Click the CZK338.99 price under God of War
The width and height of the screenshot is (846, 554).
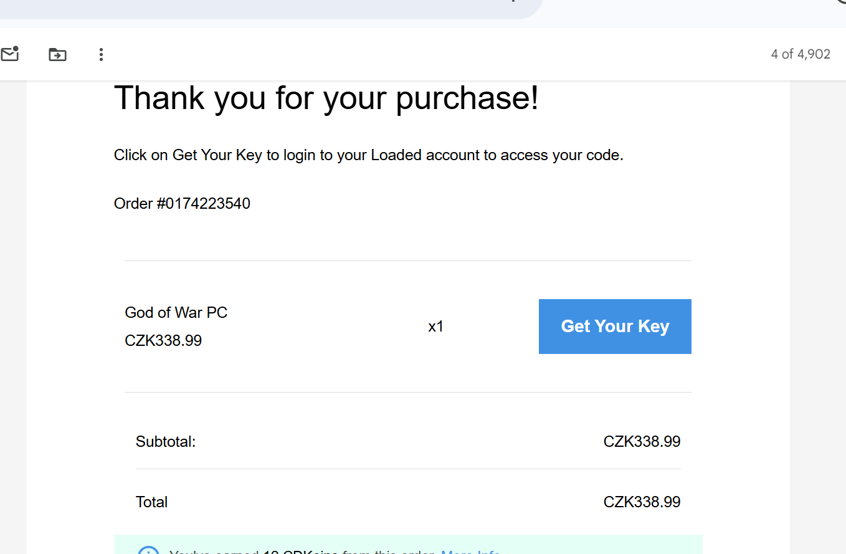click(163, 341)
